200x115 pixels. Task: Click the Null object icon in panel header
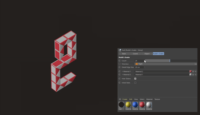[120, 50]
